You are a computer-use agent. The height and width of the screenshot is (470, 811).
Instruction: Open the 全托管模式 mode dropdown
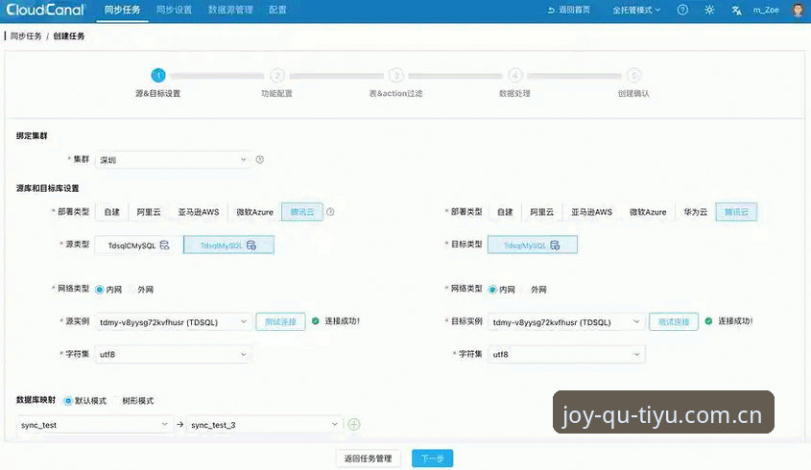[x=636, y=10]
